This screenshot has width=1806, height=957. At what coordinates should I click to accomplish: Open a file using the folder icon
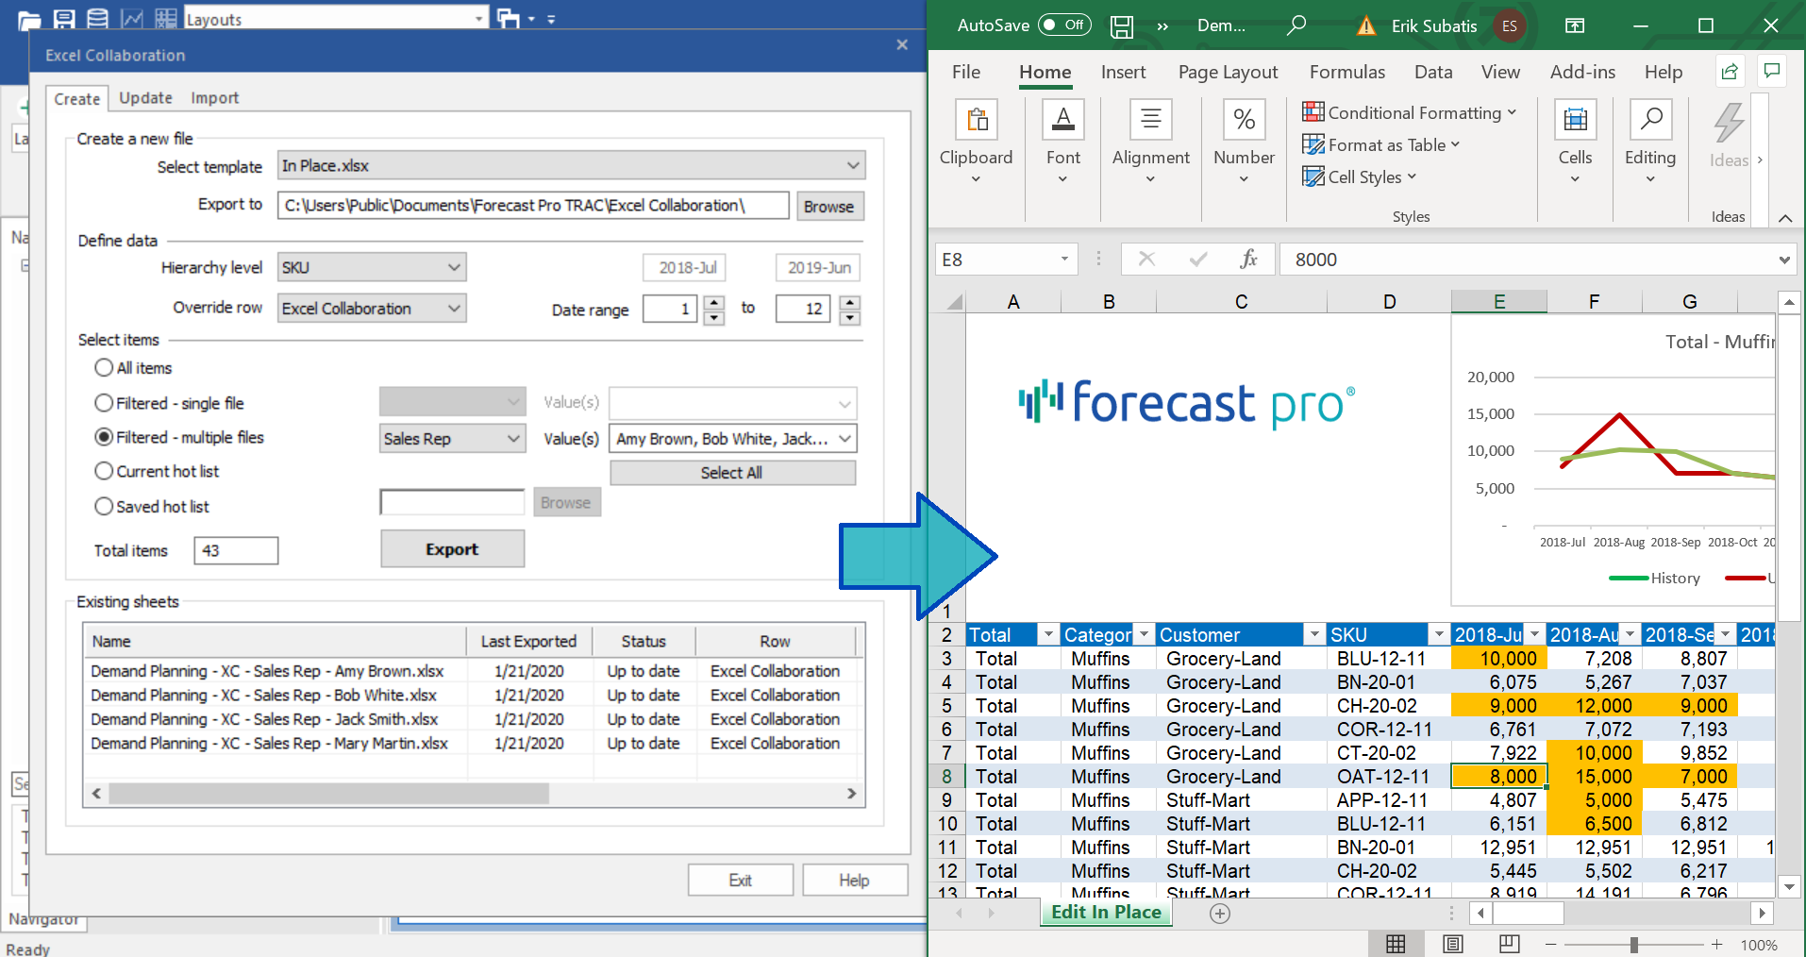coord(27,17)
